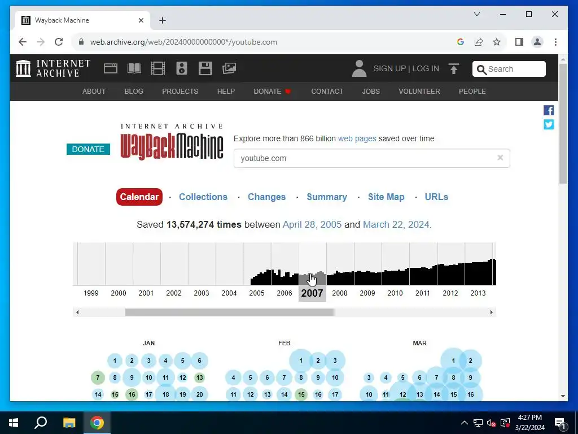The image size is (578, 434).
Task: Open the January 7 snapshot
Action: click(98, 377)
